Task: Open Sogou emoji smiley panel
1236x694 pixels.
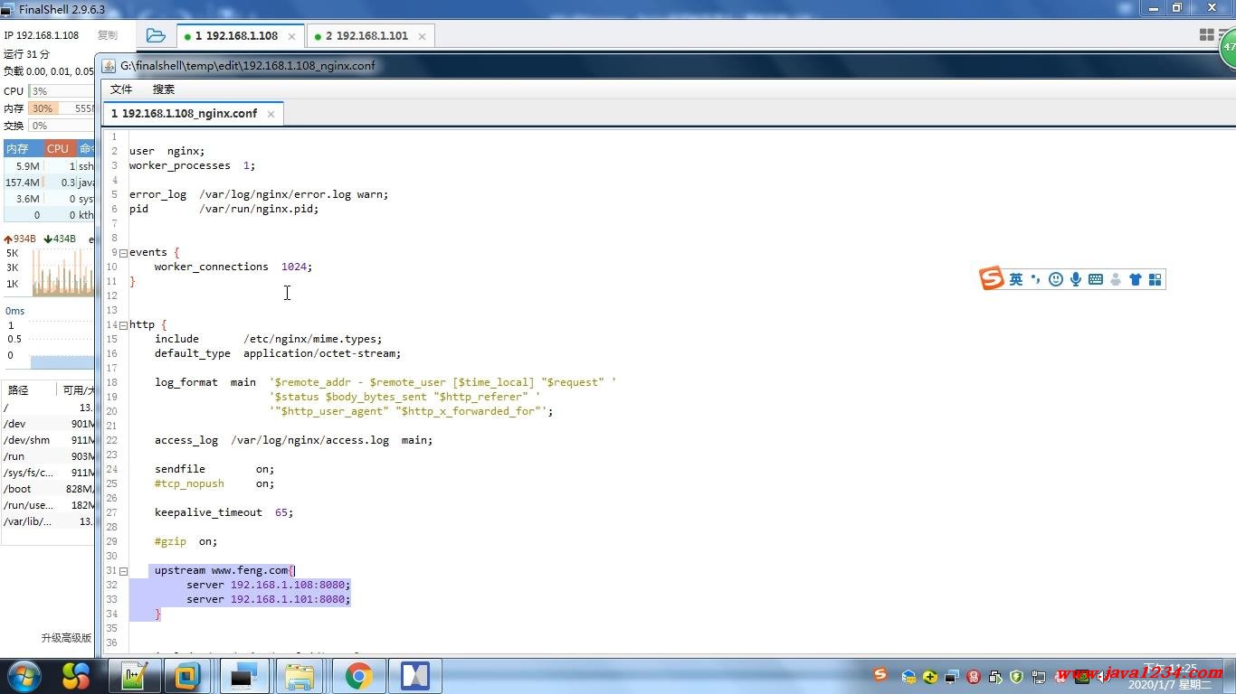Action: (1056, 279)
